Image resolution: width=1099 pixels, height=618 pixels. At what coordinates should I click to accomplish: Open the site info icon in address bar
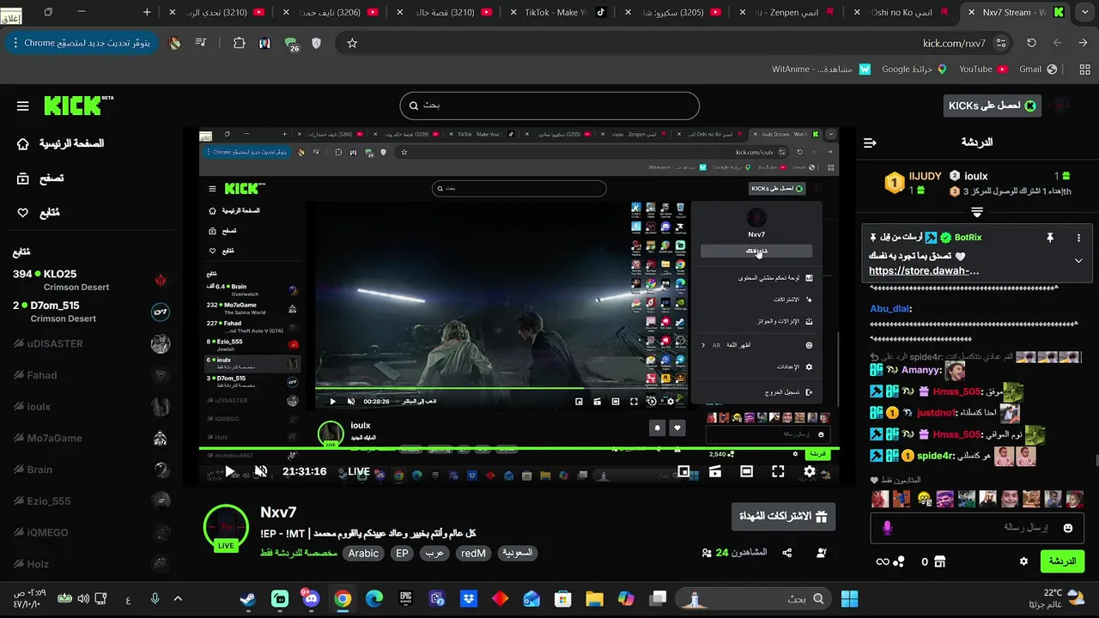(1001, 43)
